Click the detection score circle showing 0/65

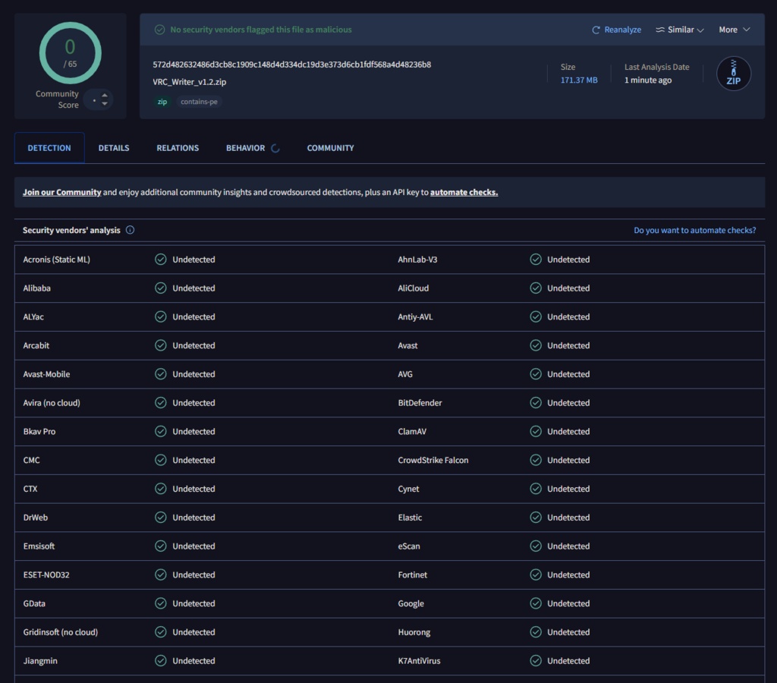pos(71,53)
